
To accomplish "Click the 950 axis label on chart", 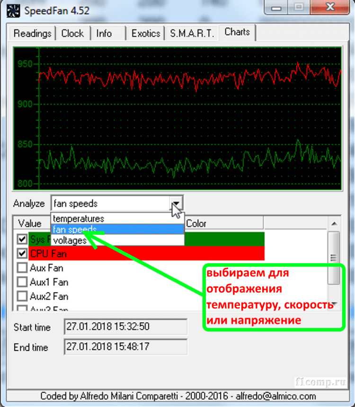I will coord(25,64).
